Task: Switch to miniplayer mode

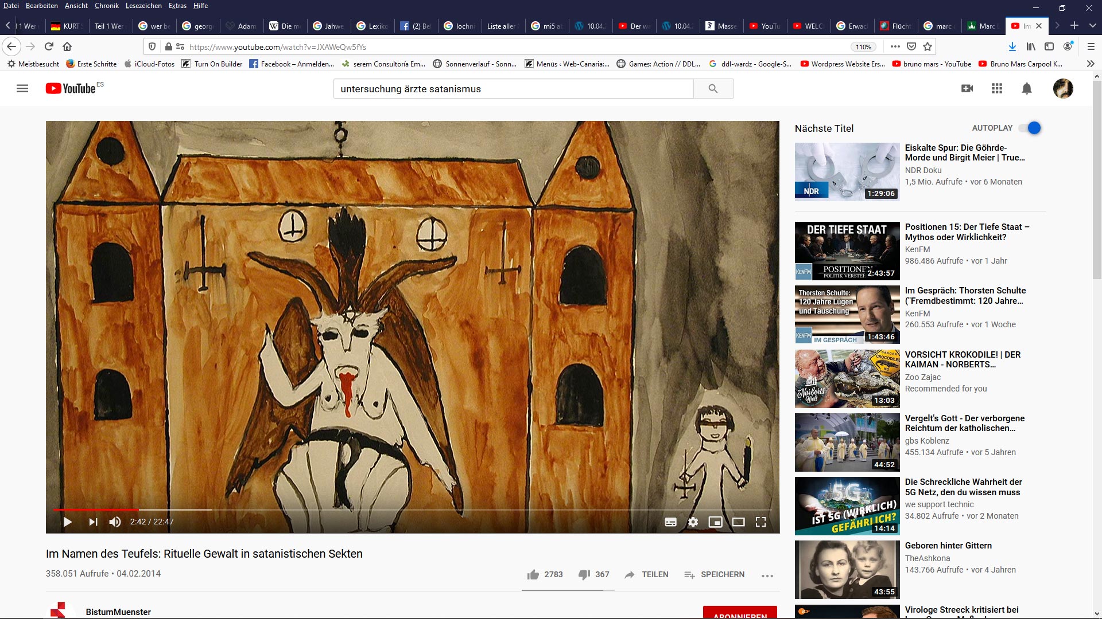Action: point(715,522)
